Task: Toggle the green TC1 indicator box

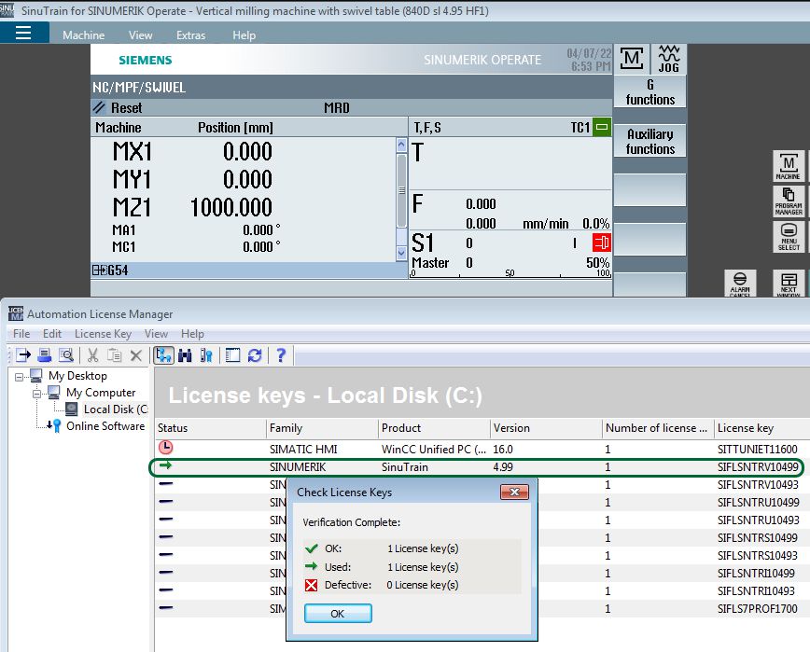Action: (x=601, y=127)
